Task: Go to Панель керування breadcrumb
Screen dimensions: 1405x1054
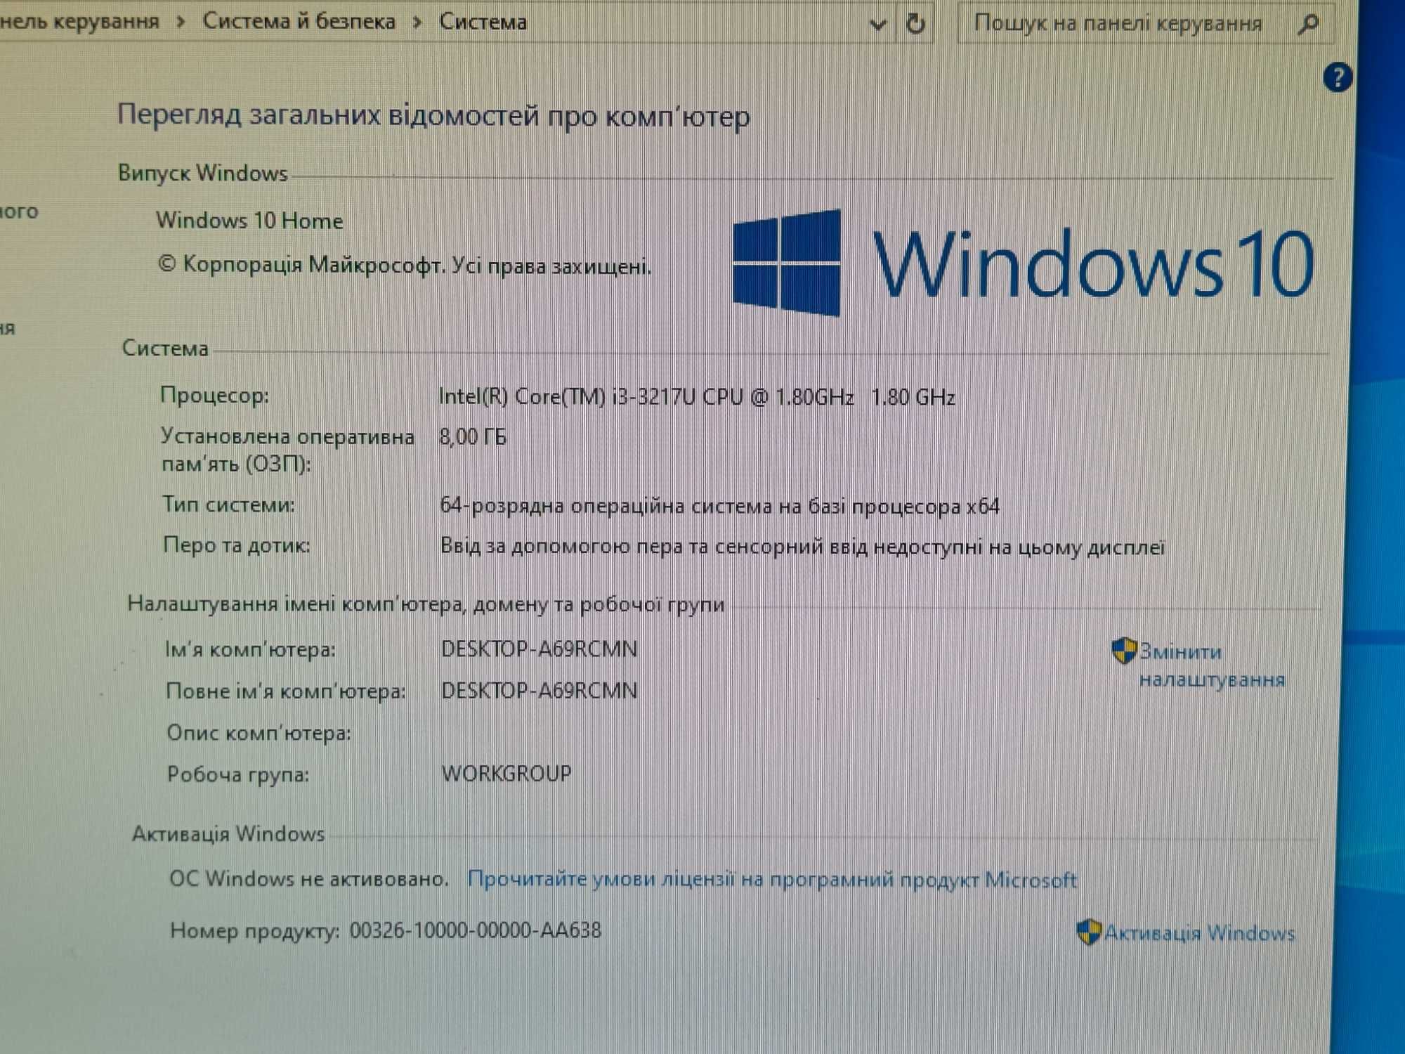Action: tap(79, 21)
